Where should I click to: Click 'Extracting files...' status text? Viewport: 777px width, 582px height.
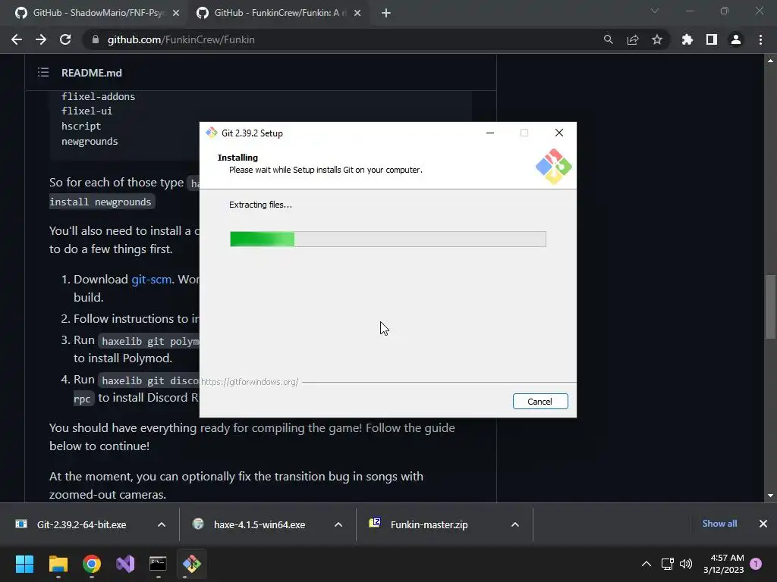(261, 205)
